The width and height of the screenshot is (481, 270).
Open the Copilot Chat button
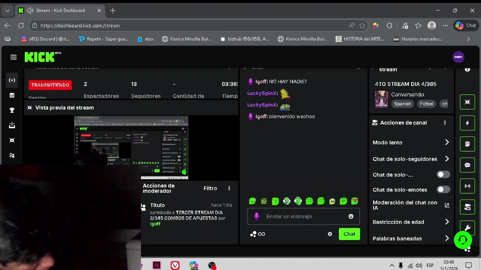tap(466, 25)
